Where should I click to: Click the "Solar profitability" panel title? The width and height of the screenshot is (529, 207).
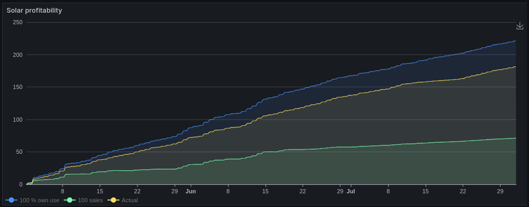pyautogui.click(x=34, y=11)
